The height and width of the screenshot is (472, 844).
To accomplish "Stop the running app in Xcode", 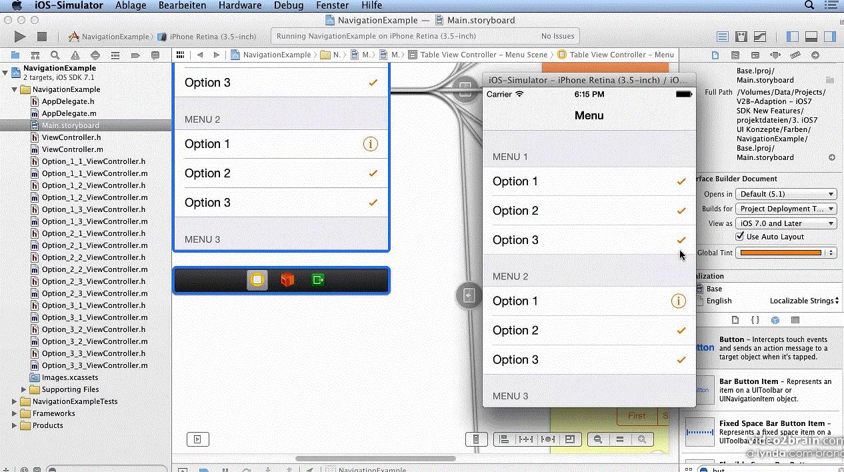I will [42, 37].
